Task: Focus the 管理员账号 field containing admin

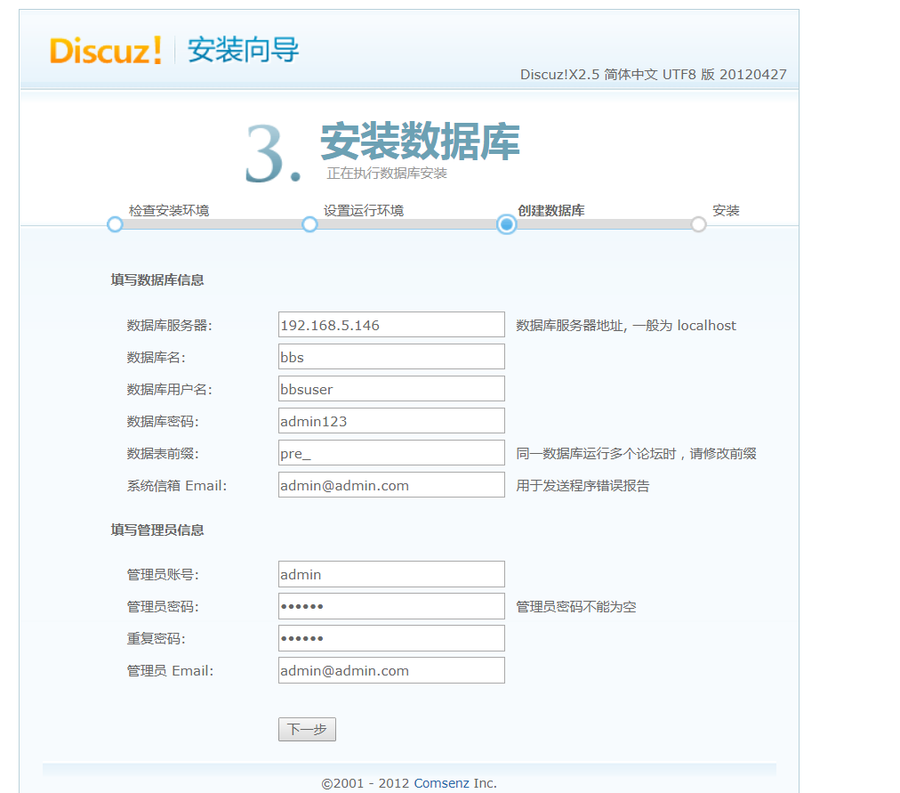Action: 391,574
